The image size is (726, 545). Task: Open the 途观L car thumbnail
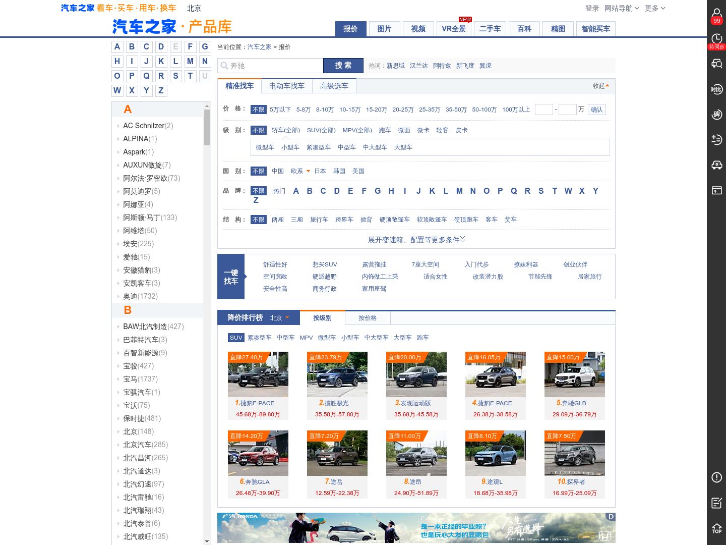click(496, 453)
